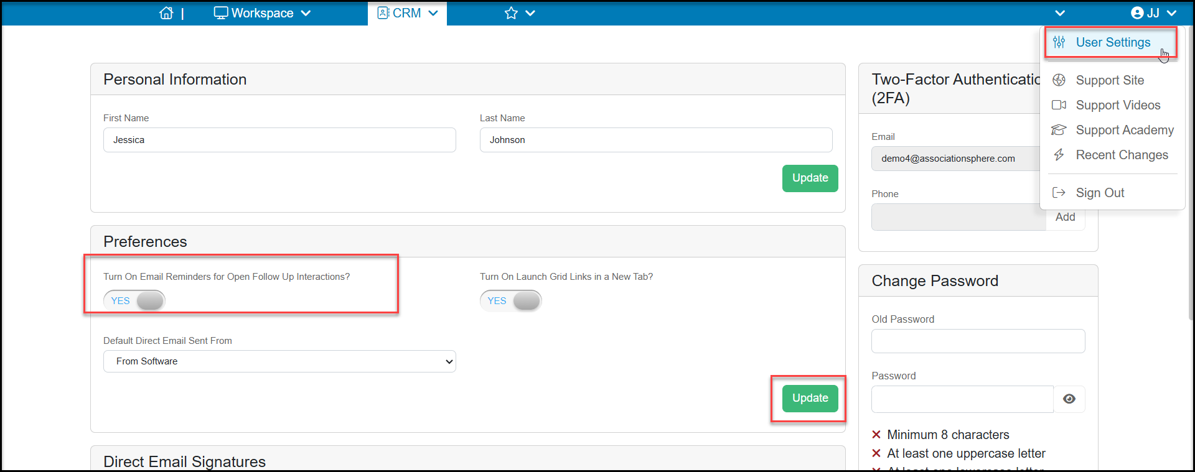Collapse the JJ user menu chevron
Screen dimensions: 1195x472
coord(1171,13)
